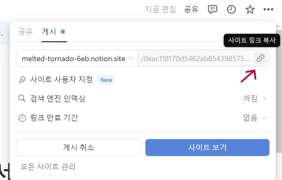Click the 공유 button in top bar
Screen dimensions: 282x180
[191, 10]
